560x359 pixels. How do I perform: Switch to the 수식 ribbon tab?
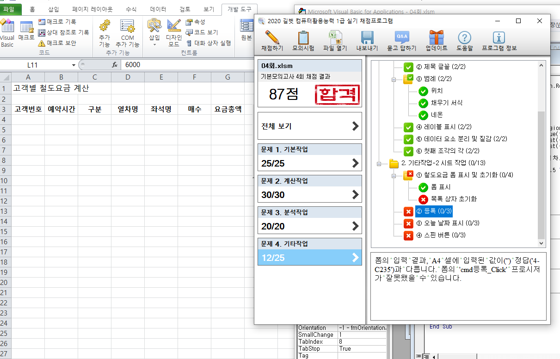point(131,9)
